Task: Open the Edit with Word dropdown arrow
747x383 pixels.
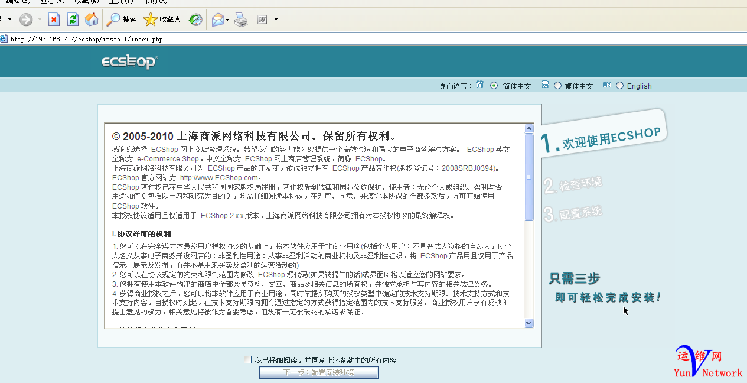Action: tap(276, 20)
